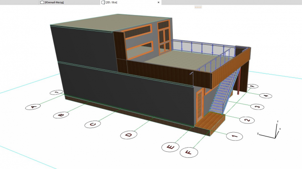
Task: Click the 3D view icon on the 3D tab
Action: click(x=103, y=3)
